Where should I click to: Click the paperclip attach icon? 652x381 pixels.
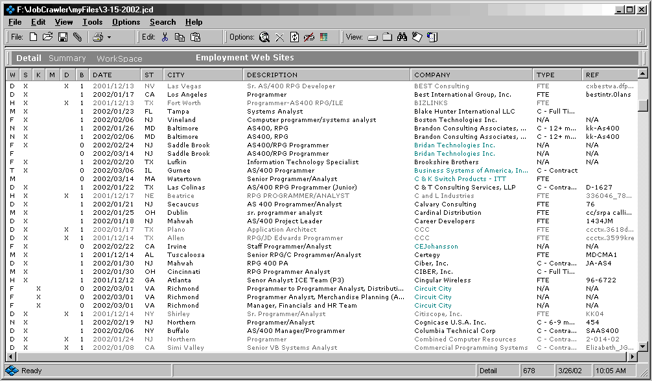[77, 37]
